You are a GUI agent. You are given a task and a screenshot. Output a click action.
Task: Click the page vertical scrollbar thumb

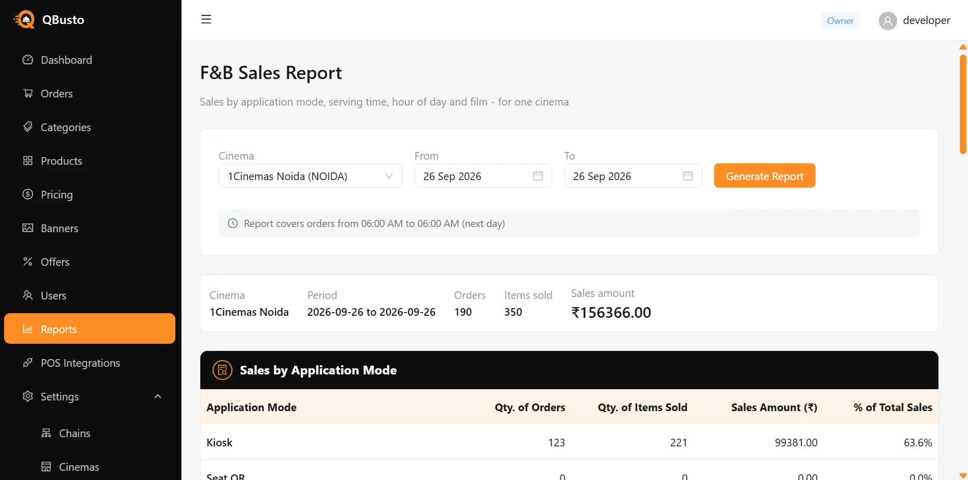pyautogui.click(x=963, y=104)
